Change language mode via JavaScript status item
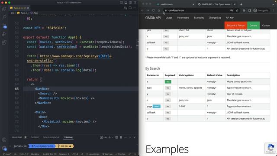This screenshot has height=156, width=277. 93,154
